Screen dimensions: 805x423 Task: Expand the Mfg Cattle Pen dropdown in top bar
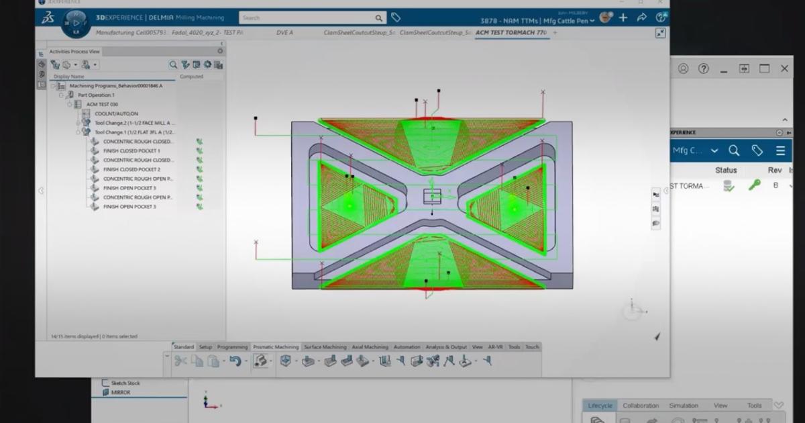592,21
